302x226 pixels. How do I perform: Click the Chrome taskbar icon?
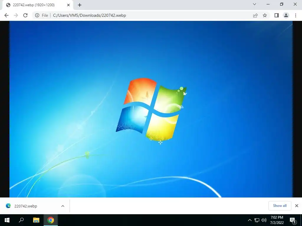[51, 220]
